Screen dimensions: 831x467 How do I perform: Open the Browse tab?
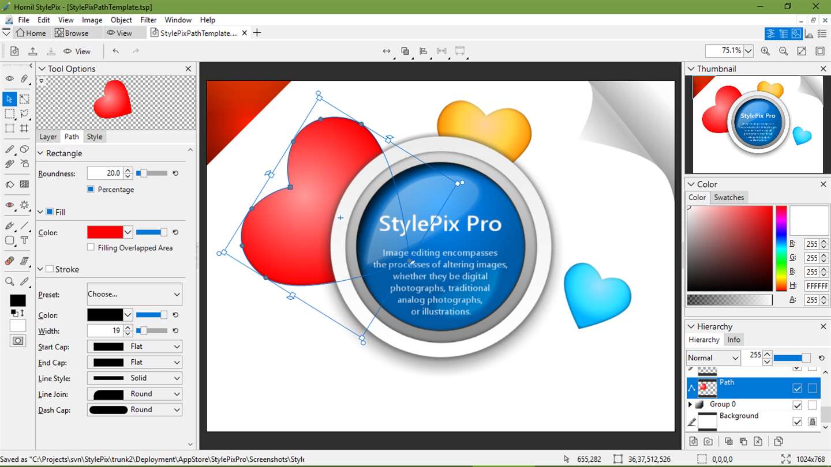pyautogui.click(x=72, y=33)
